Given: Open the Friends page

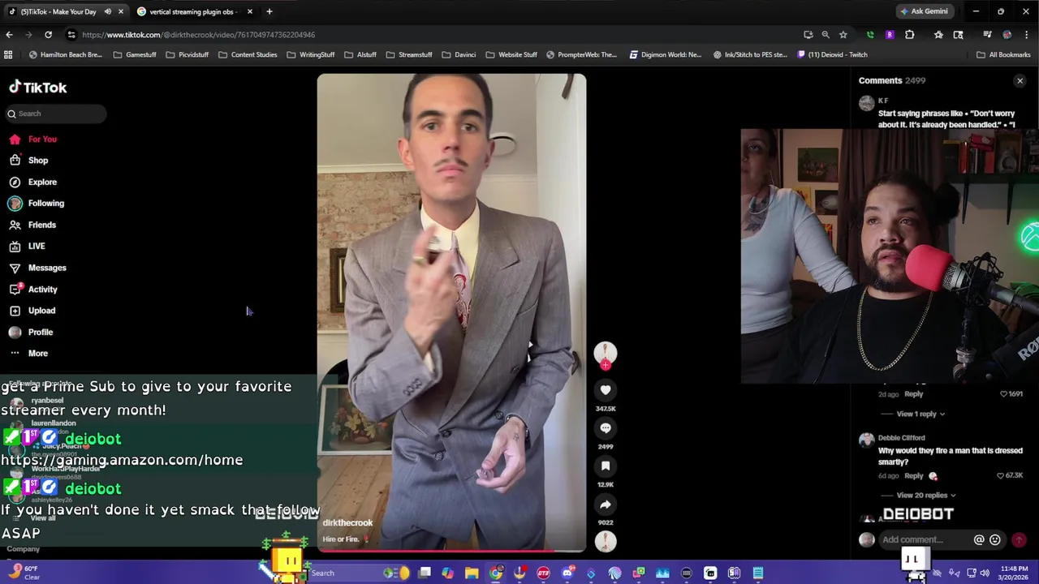Looking at the screenshot, I should point(32,225).
